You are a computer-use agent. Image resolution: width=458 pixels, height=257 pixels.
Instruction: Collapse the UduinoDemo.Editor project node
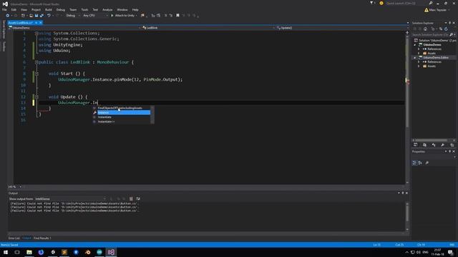(415, 58)
